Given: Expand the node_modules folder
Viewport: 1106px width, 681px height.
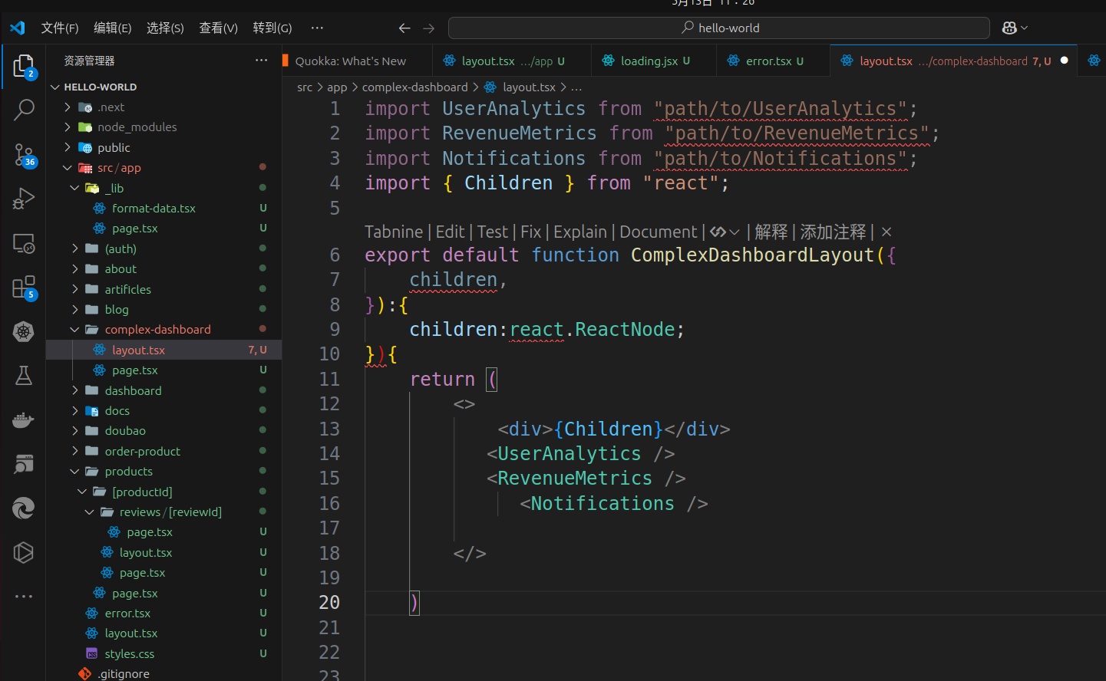Looking at the screenshot, I should pyautogui.click(x=137, y=127).
